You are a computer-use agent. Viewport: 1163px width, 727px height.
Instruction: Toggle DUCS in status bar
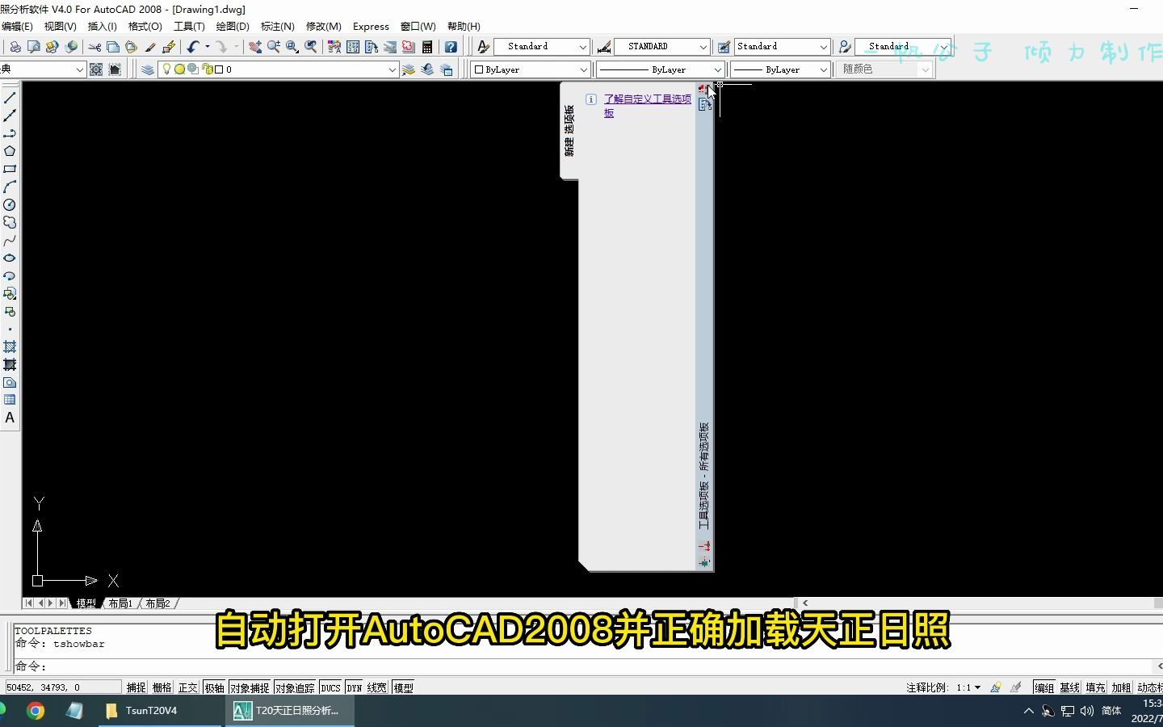330,687
